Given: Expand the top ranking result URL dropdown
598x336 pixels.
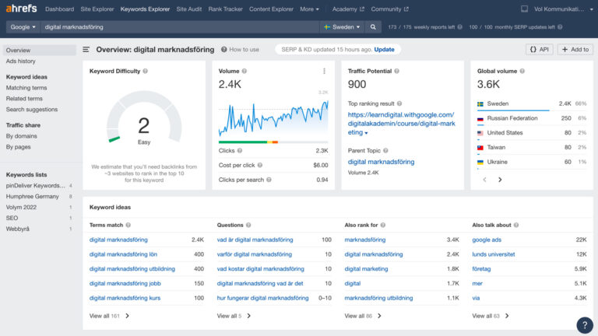Looking at the screenshot, I should 366,133.
